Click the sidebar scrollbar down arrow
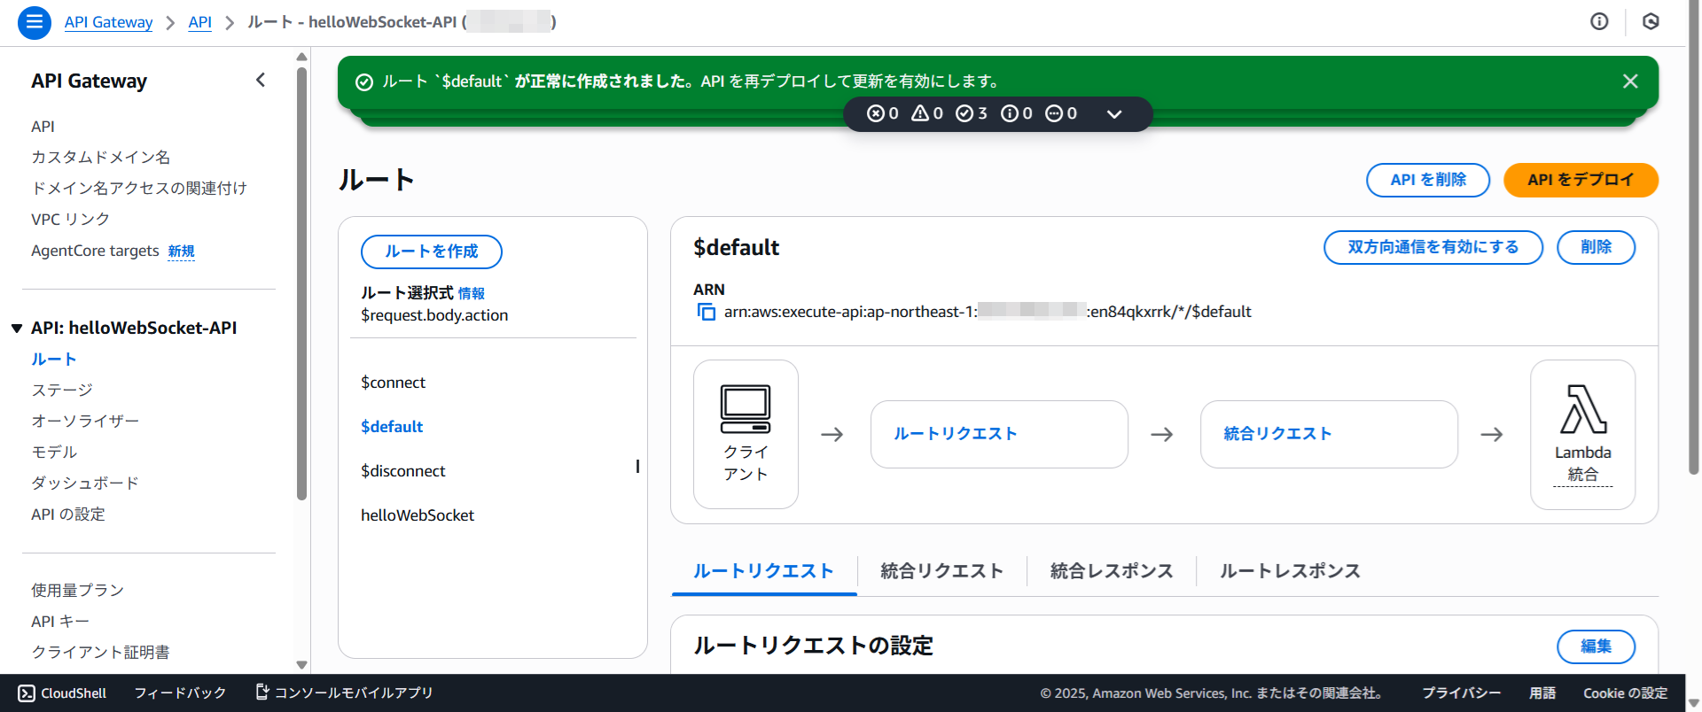Viewport: 1702px width, 712px height. (x=301, y=664)
